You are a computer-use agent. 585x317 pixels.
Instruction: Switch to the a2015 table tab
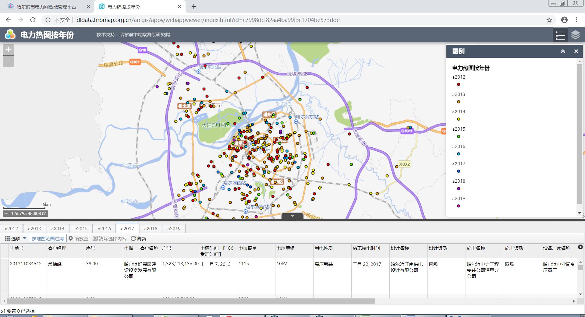[81, 229]
